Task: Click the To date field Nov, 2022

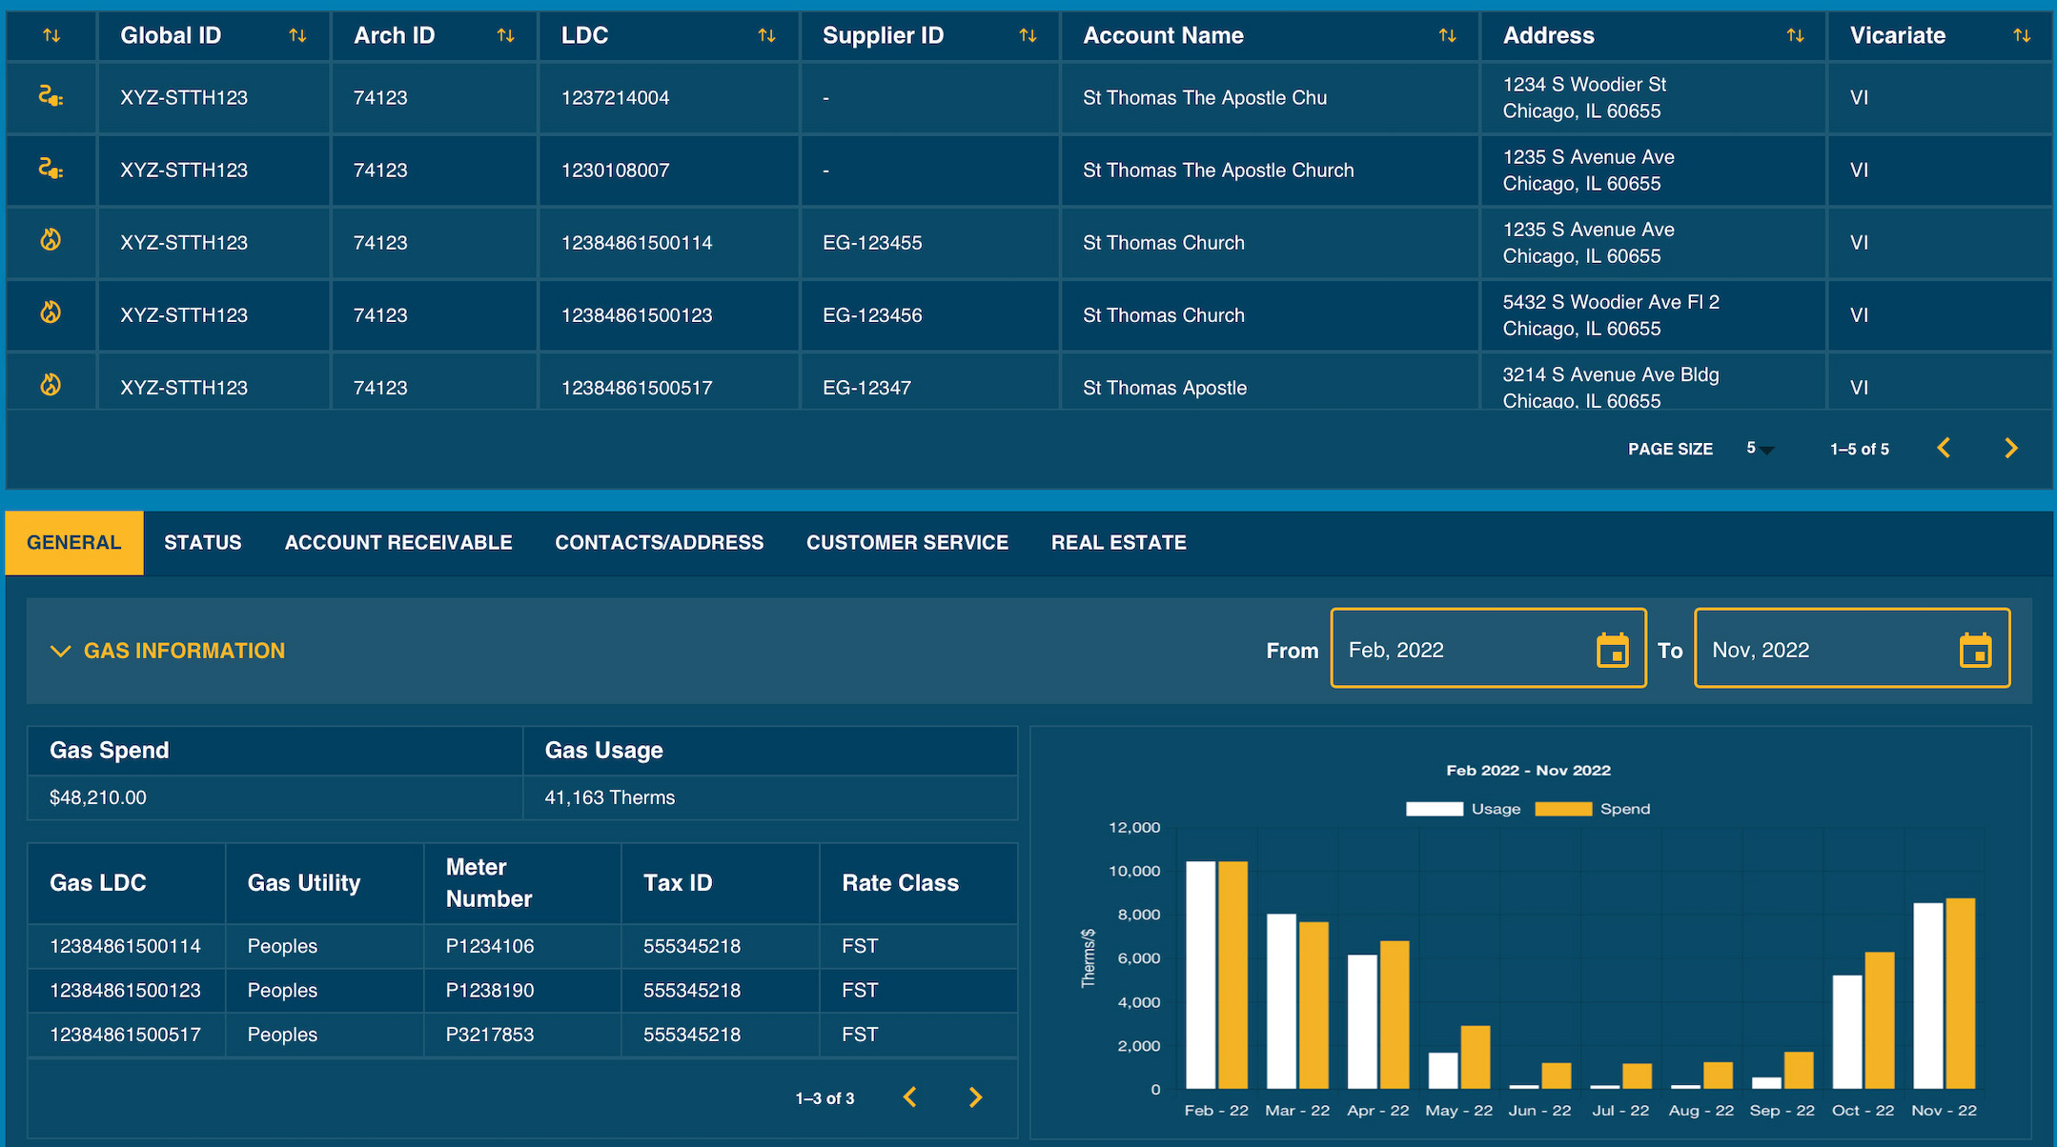Action: click(1852, 649)
